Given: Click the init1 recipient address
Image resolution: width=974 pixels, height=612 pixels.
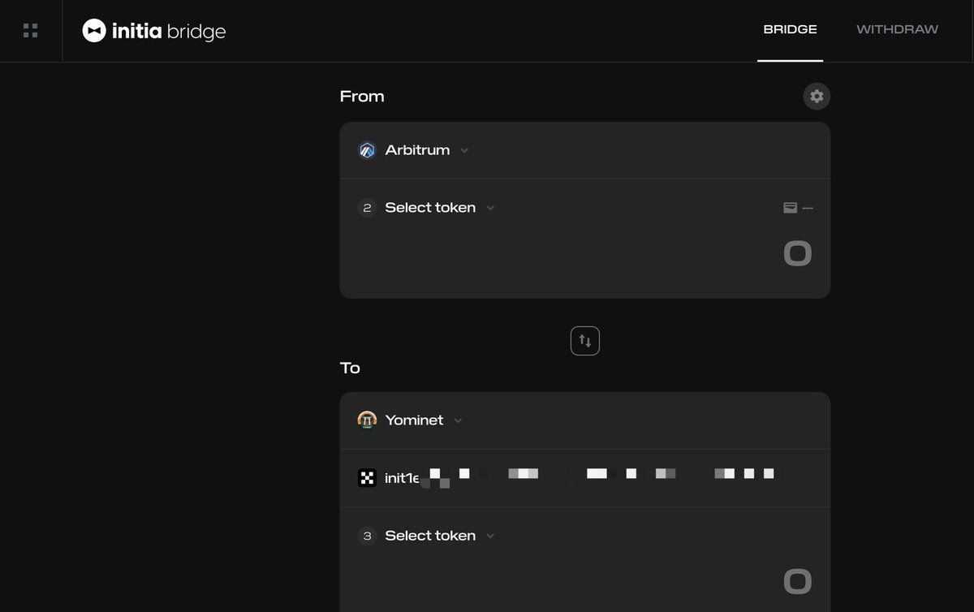Looking at the screenshot, I should [x=580, y=478].
